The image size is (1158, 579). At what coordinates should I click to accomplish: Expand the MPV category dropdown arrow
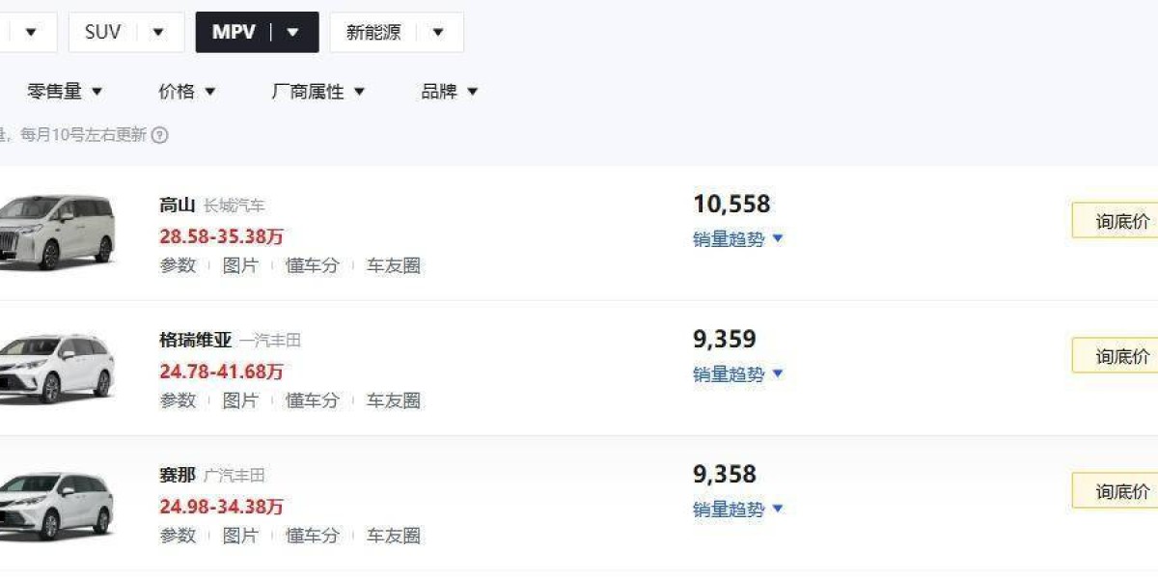(293, 32)
